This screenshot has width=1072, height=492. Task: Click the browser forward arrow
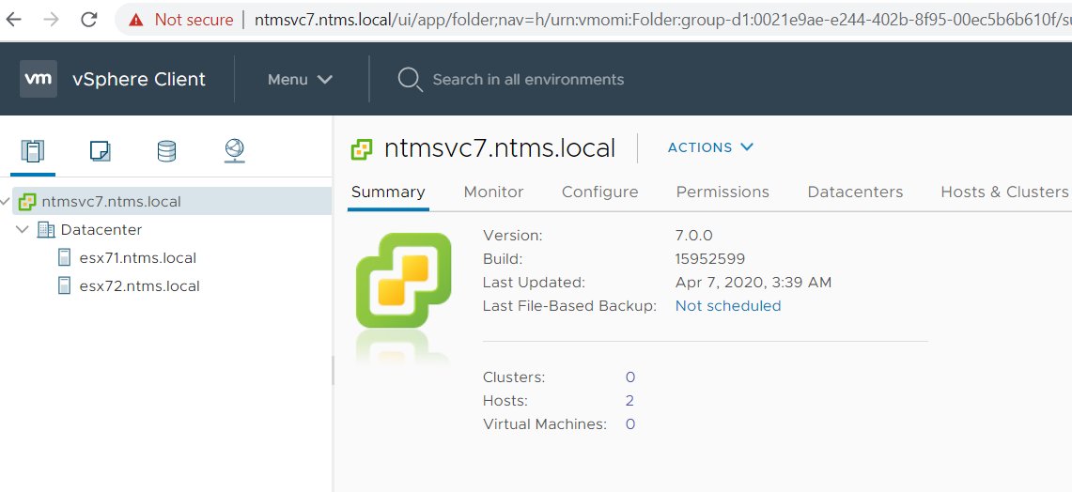[52, 19]
